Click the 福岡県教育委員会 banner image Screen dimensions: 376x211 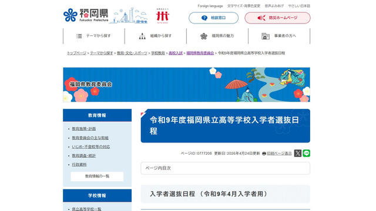coord(186,84)
